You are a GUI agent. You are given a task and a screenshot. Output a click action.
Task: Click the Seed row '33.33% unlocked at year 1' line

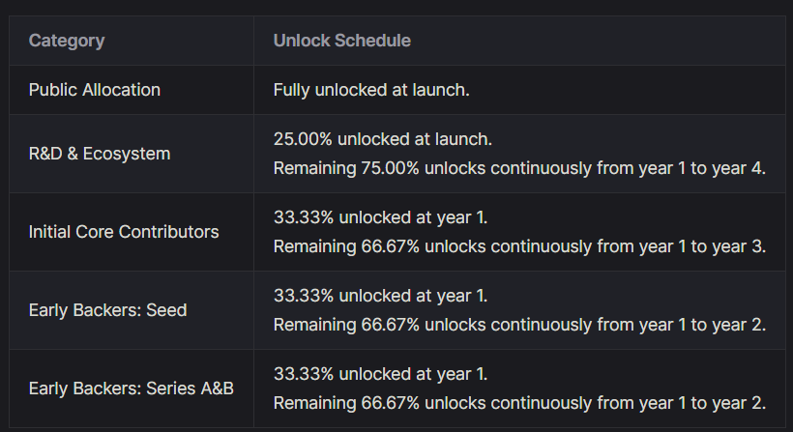pos(380,296)
